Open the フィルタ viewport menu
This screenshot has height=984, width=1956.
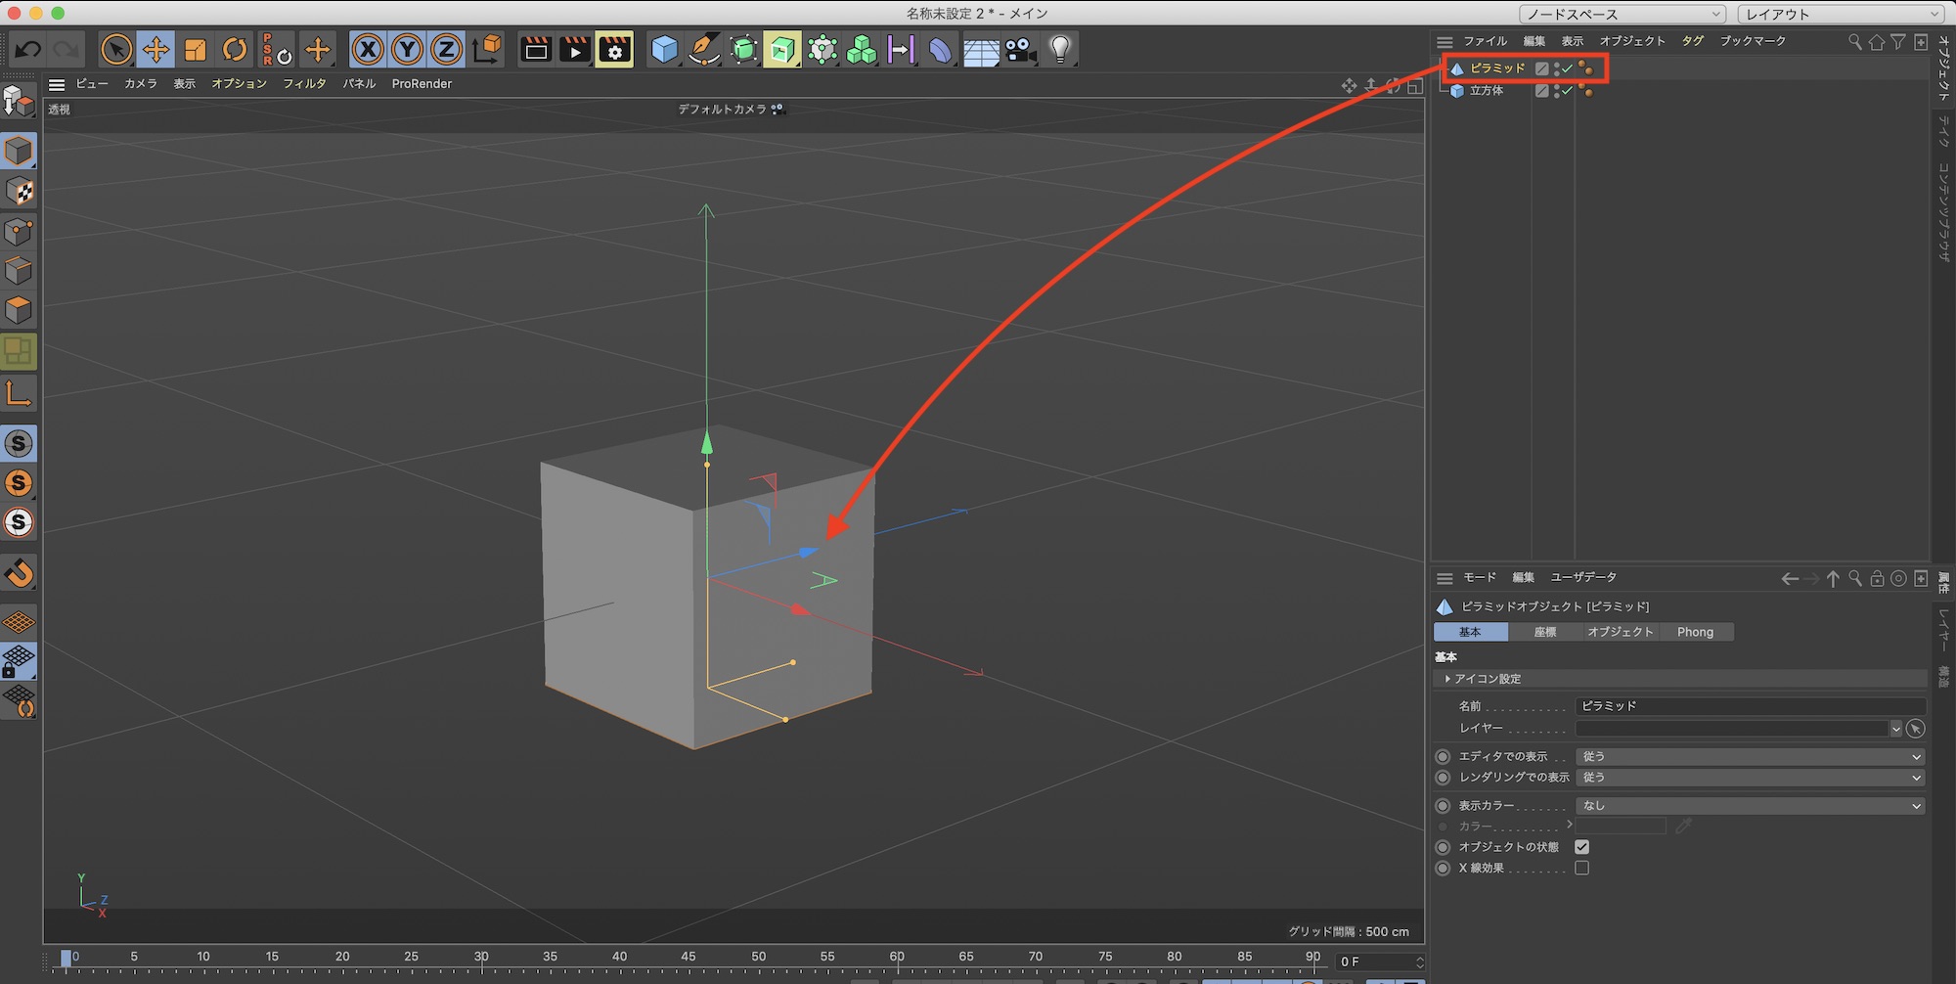[x=304, y=84]
